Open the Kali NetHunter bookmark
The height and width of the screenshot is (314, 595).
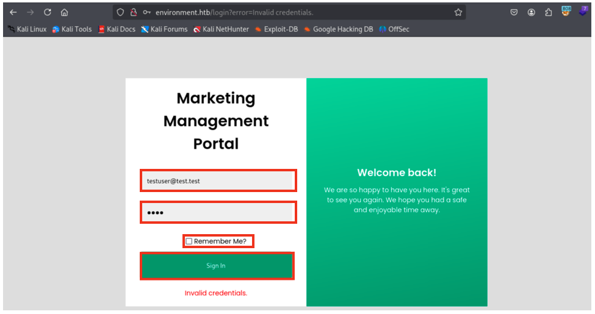point(222,29)
